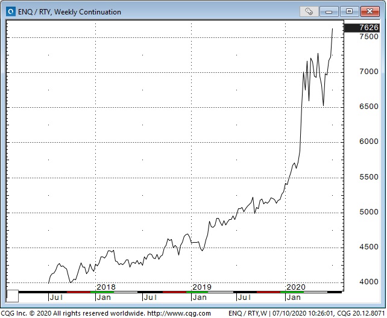
Task: Click the 6000 price axis label
Action: coord(369,142)
